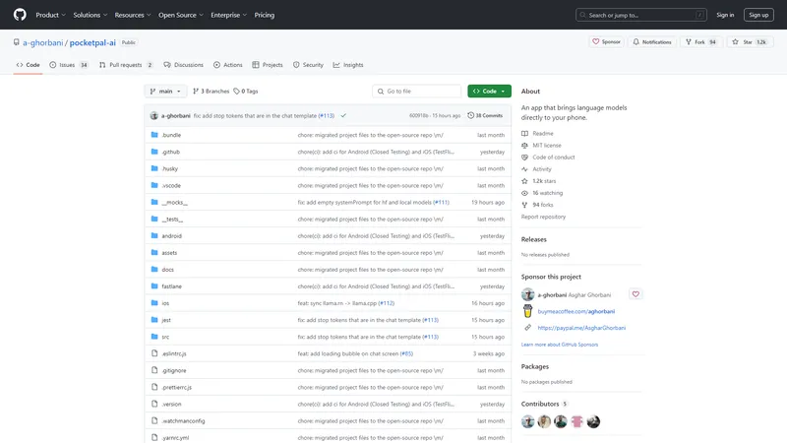Open the pocketpal-ai repository link
This screenshot has height=443, width=787.
92,42
